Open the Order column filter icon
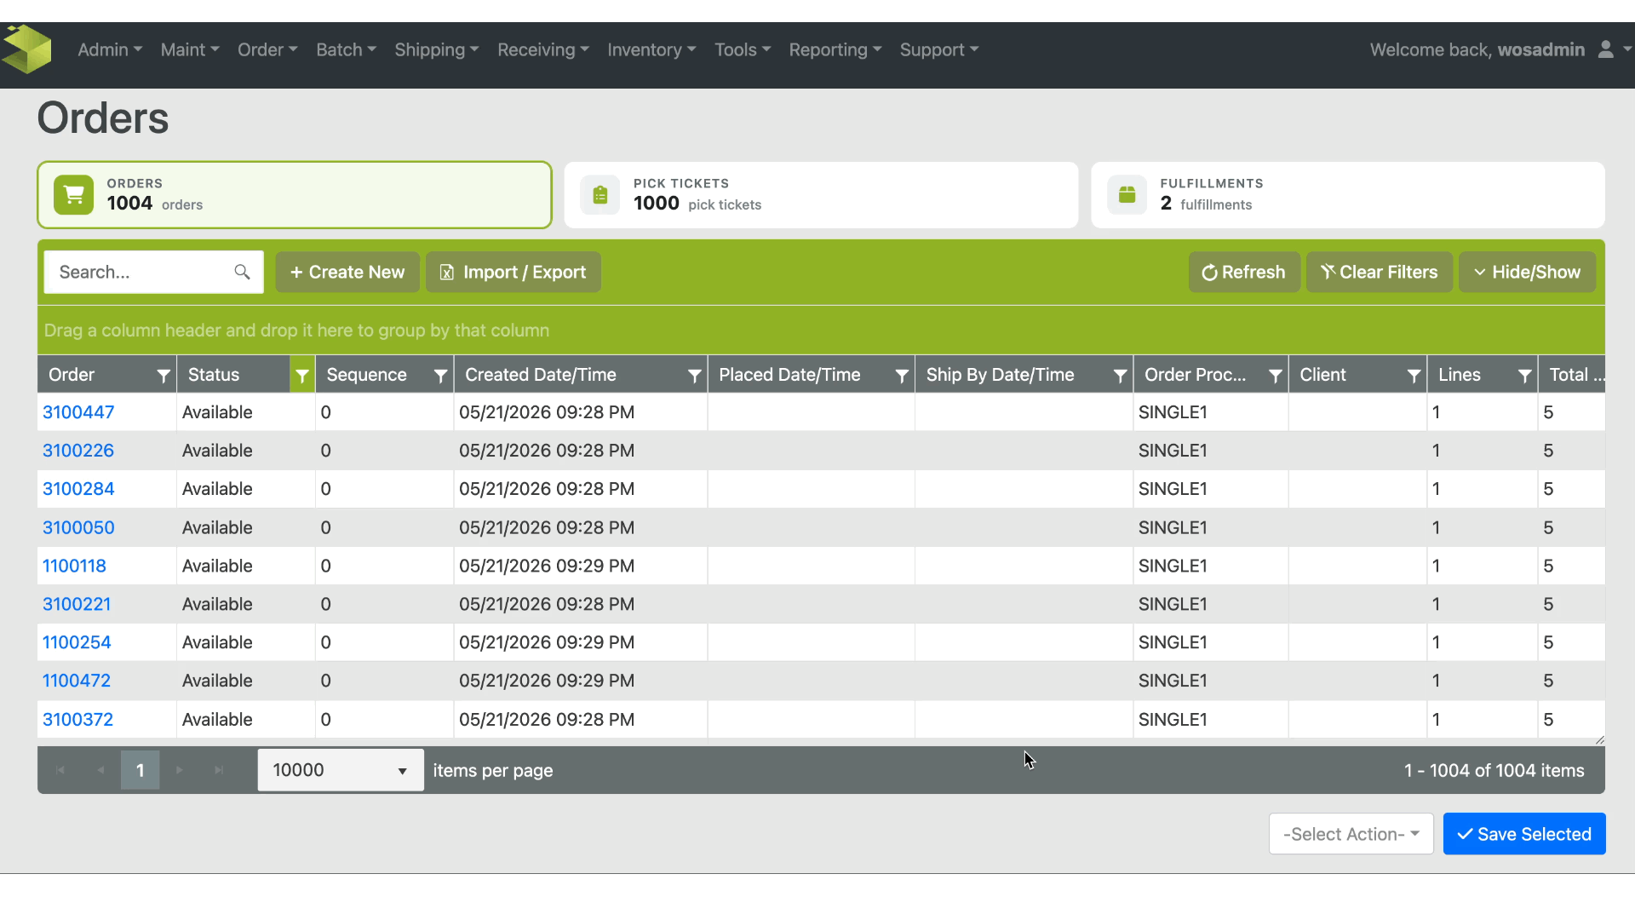1635x920 pixels. (x=163, y=375)
